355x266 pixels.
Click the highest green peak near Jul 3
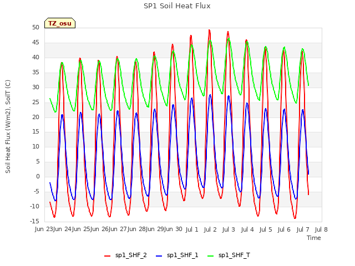tap(229, 39)
